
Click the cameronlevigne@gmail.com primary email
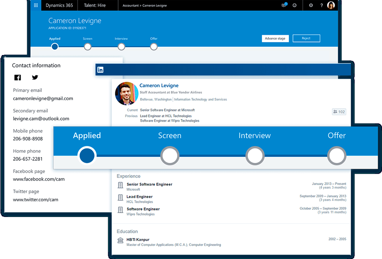coord(43,99)
